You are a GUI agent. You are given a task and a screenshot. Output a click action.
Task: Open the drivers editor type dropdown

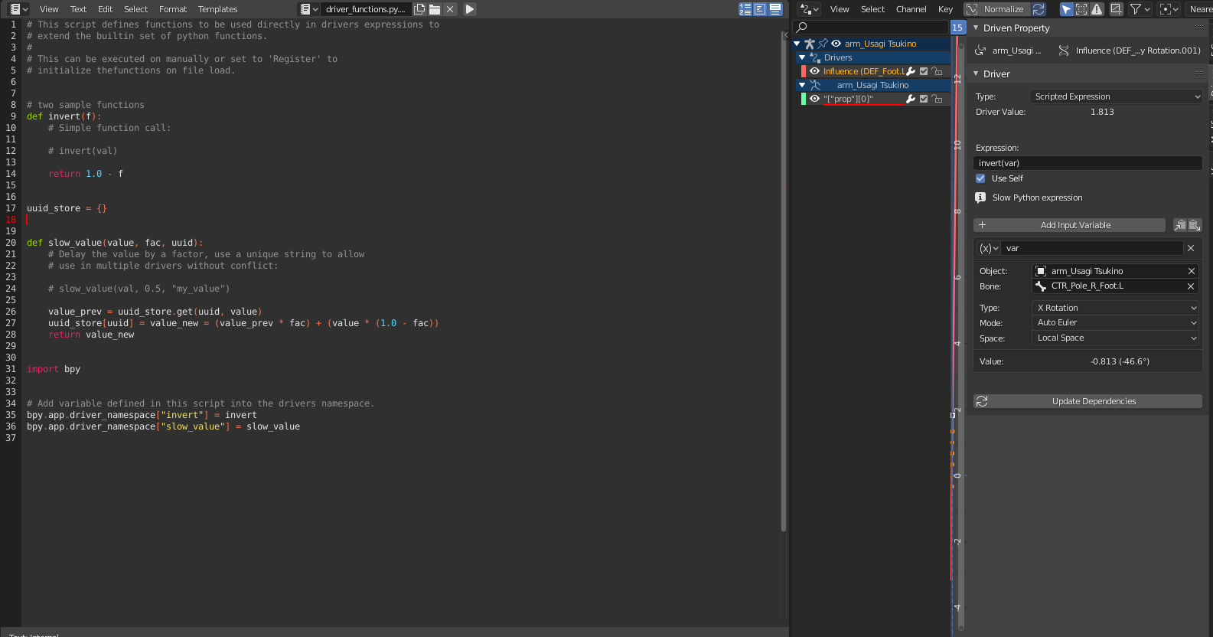[809, 9]
